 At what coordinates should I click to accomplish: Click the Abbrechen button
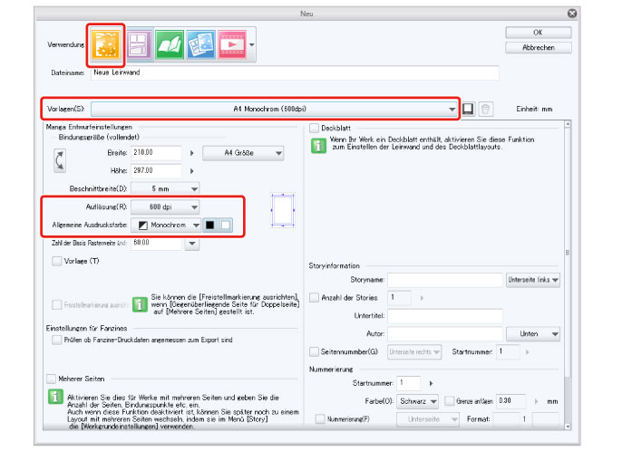pyautogui.click(x=538, y=47)
